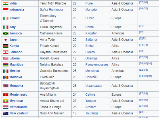Click the Mexico flag icon
The height and width of the screenshot is (118, 159).
point(5,71)
